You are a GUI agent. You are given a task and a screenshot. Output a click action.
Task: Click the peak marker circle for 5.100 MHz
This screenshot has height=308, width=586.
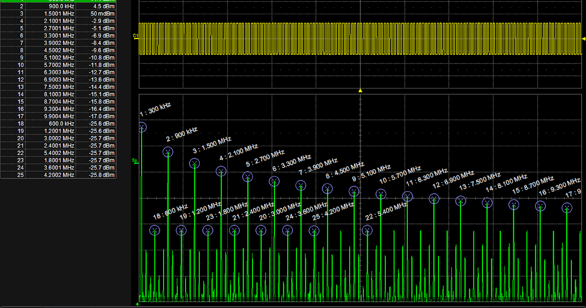tap(355, 191)
